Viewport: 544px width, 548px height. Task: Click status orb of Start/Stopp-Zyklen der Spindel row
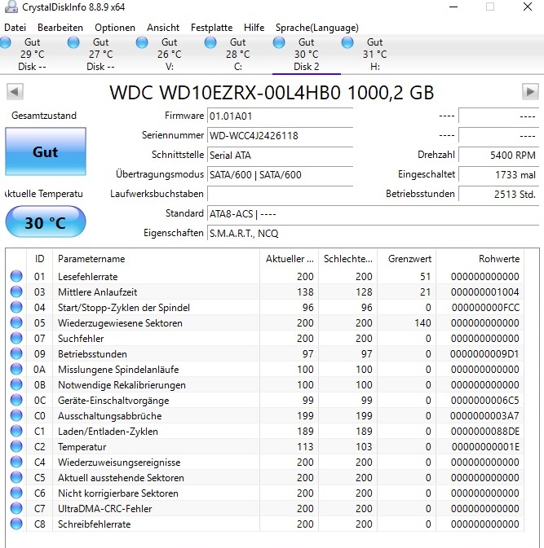coord(16,308)
